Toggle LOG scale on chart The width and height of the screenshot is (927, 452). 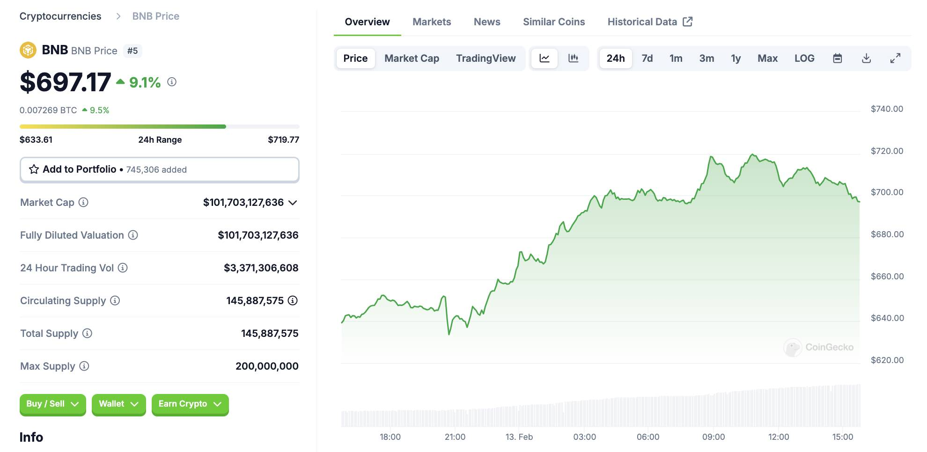click(x=804, y=58)
